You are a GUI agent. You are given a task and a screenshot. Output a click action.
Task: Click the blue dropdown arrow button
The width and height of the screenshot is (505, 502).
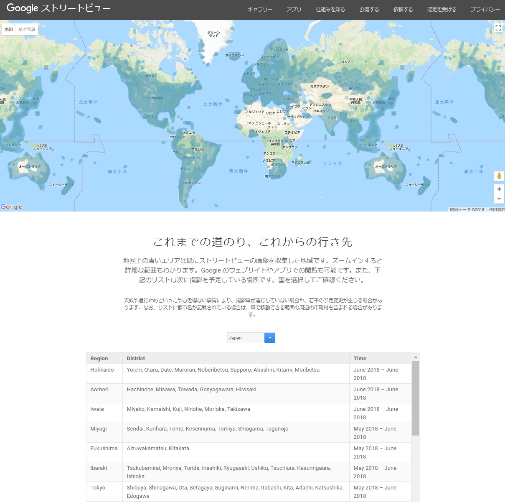point(270,338)
